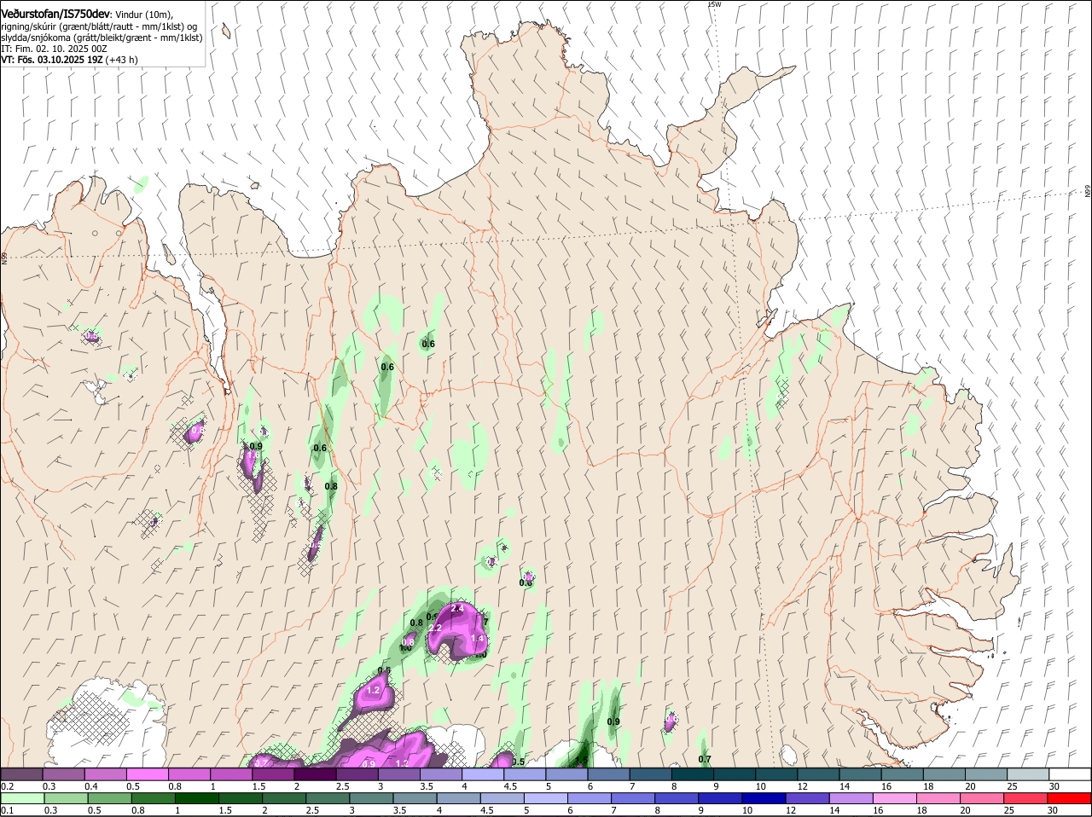The width and height of the screenshot is (1092, 817).
Task: Click the lavender upper legend swatch between 4 and 4.5
Action: [x=483, y=774]
